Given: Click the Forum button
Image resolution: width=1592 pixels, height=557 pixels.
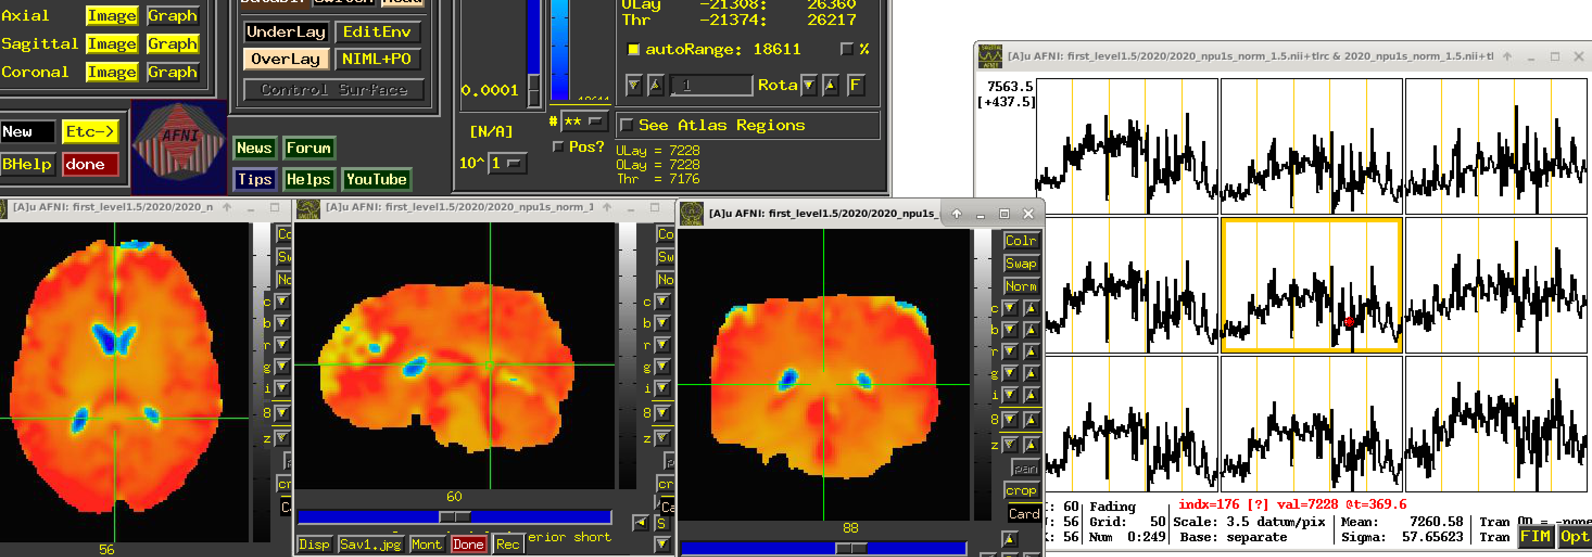Looking at the screenshot, I should tap(309, 148).
